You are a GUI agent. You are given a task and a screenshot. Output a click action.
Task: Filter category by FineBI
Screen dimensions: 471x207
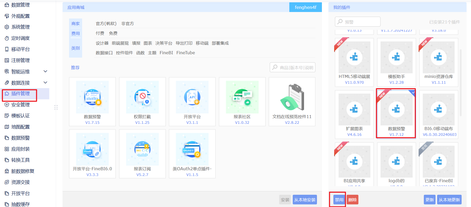pos(166,53)
